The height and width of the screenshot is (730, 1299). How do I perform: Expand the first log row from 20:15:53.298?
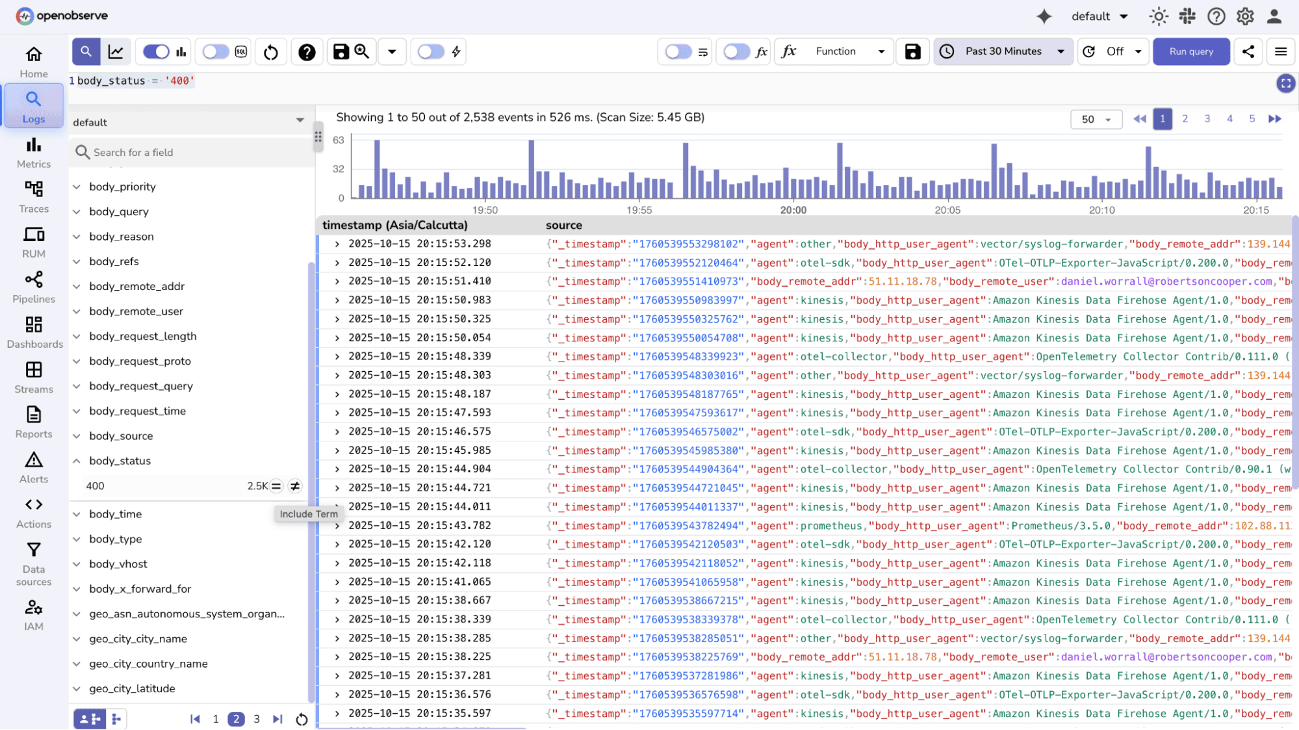[337, 244]
